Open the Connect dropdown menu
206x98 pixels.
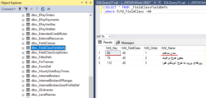9,9
